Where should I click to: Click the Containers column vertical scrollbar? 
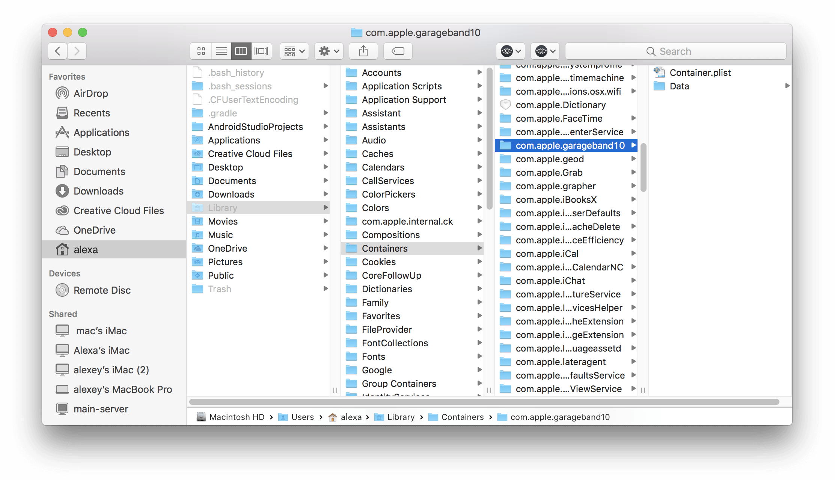pos(643,167)
